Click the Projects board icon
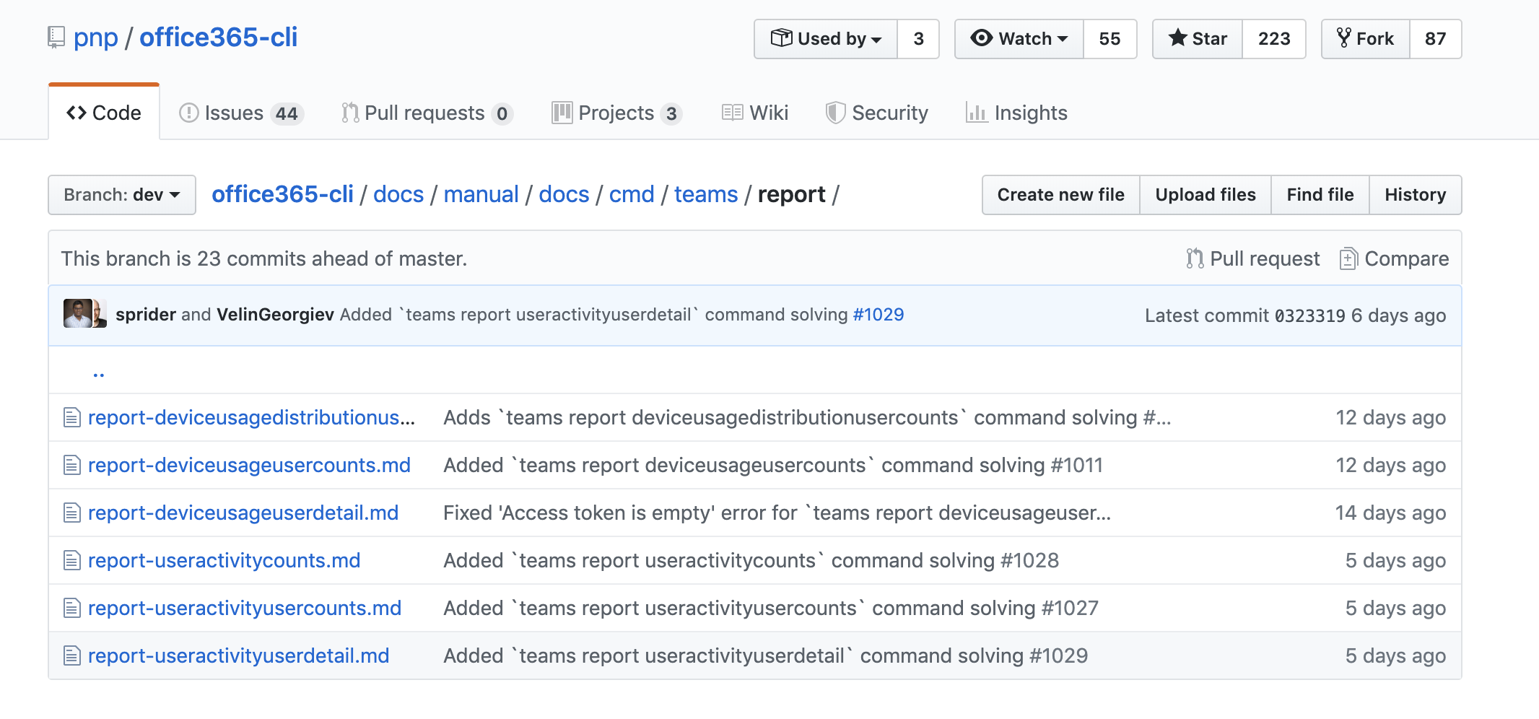 563,113
